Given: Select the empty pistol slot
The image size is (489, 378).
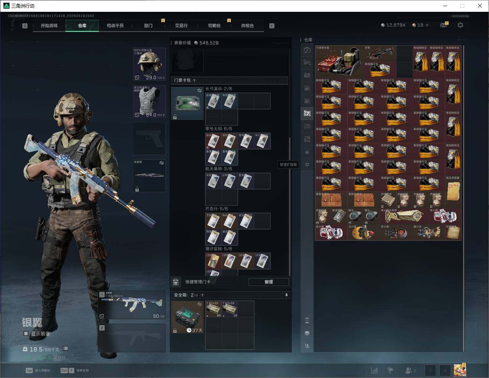Looking at the screenshot, I should (149, 139).
